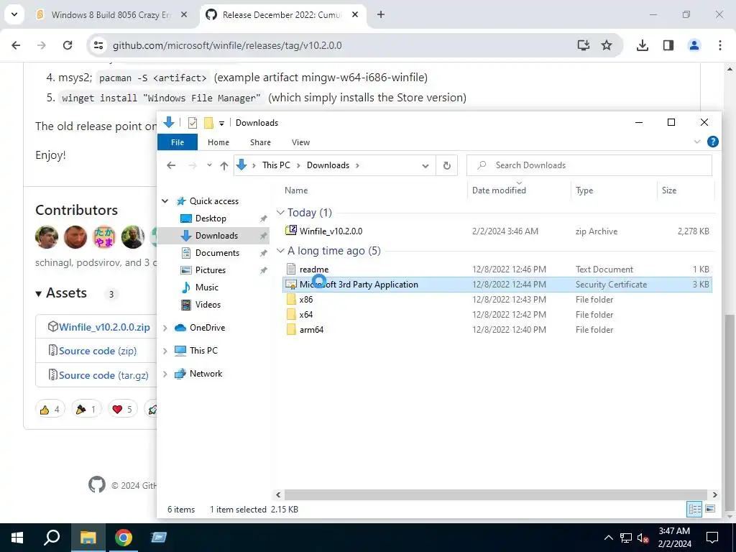736x552 pixels.
Task: Click install app icon in address bar
Action: (x=584, y=45)
